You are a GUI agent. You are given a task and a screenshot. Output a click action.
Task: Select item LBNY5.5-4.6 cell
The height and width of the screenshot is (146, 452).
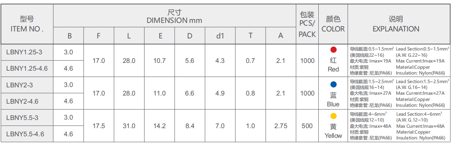point(27,134)
